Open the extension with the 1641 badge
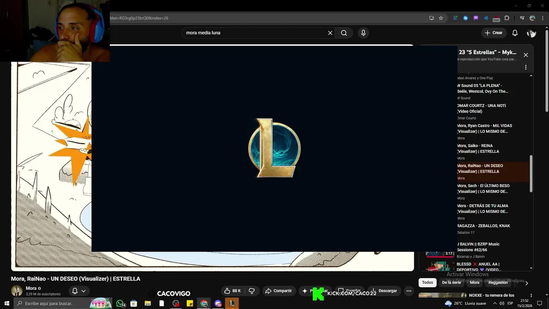 496,18
